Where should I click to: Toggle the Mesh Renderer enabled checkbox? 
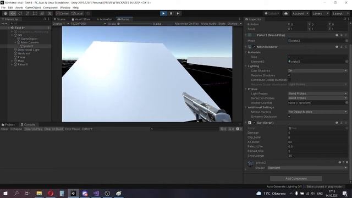click(x=254, y=47)
